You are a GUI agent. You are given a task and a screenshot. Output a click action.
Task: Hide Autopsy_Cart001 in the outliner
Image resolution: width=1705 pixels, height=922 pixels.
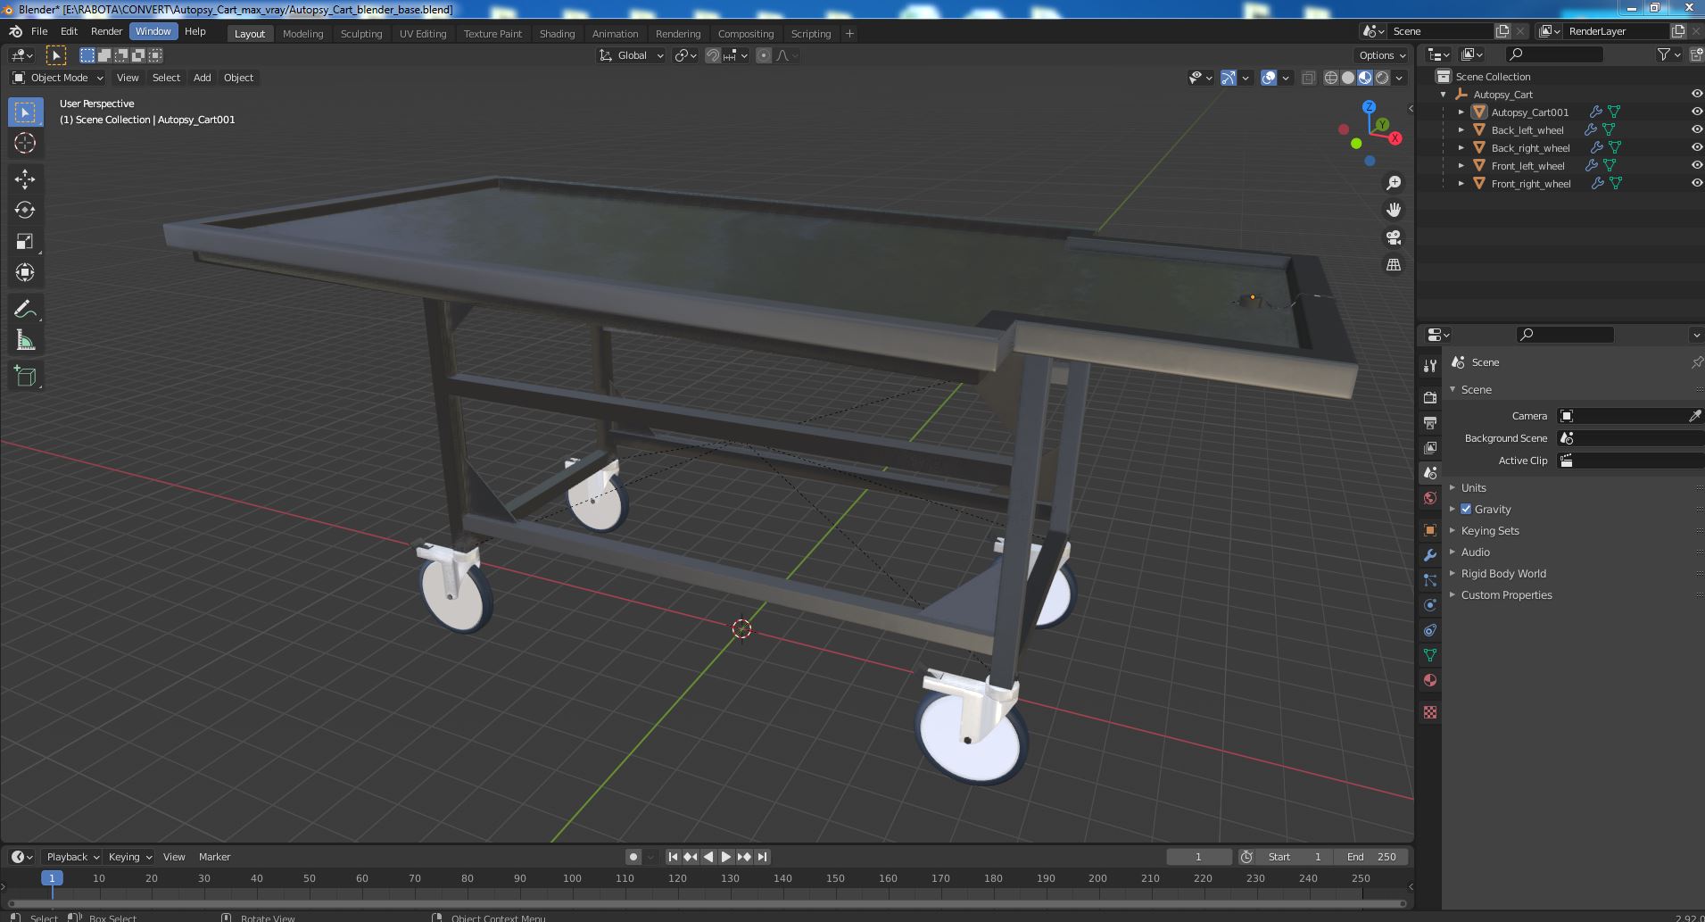point(1696,112)
